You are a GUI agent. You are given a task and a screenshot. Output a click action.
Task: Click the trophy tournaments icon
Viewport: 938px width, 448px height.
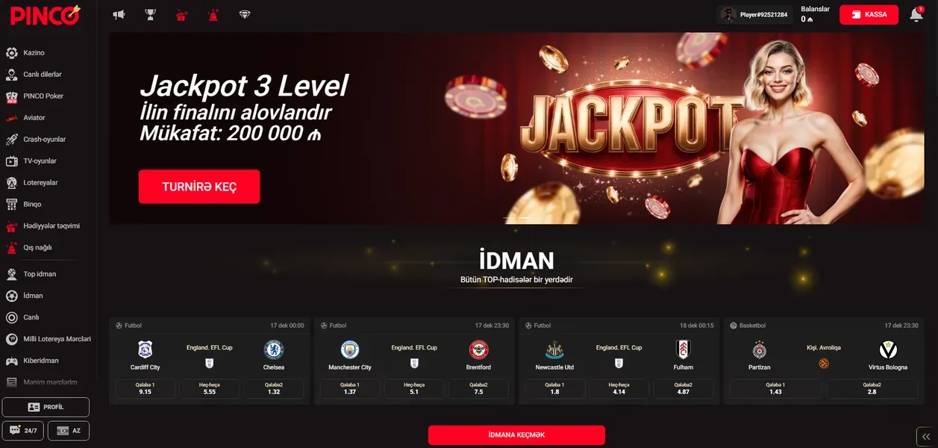[x=150, y=14]
